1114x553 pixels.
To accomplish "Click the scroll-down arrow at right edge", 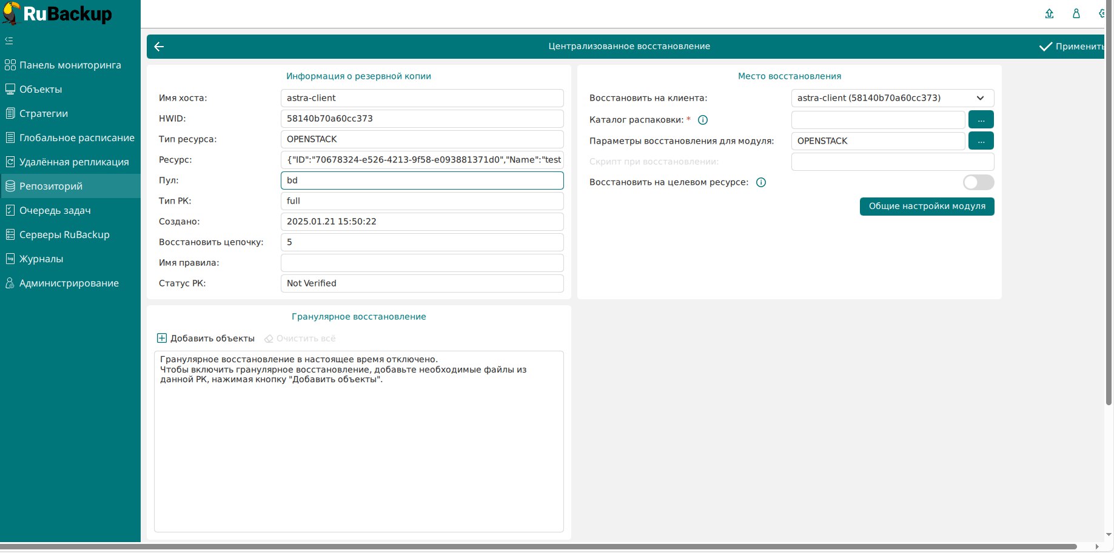I will click(1109, 535).
